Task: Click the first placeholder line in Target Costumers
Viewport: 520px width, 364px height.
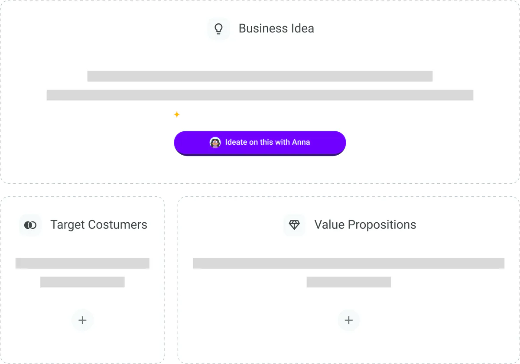Action: coord(82,263)
